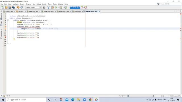The height and width of the screenshot is (102, 182).
Task: Open the notification center icon
Action: pos(178,99)
